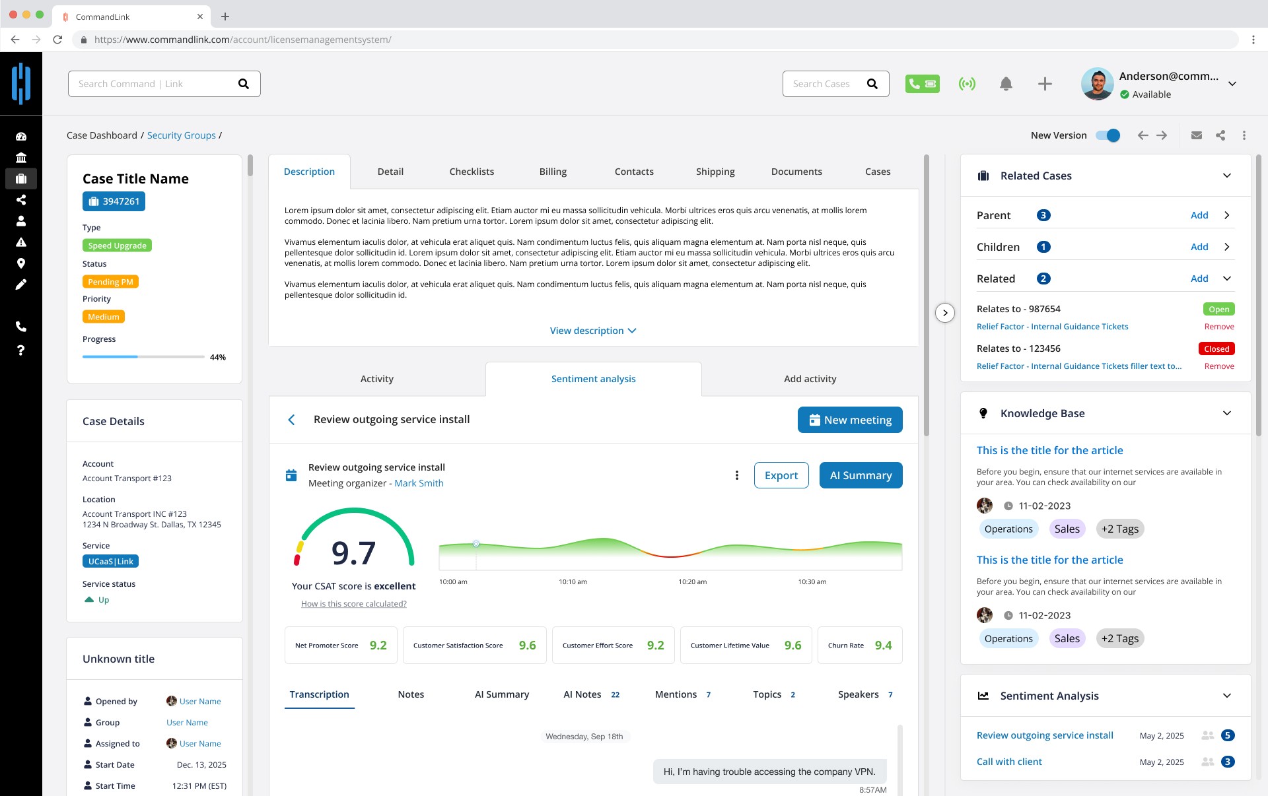Viewport: 1268px width, 796px height.
Task: Collapse the Related cases row
Action: point(1227,279)
